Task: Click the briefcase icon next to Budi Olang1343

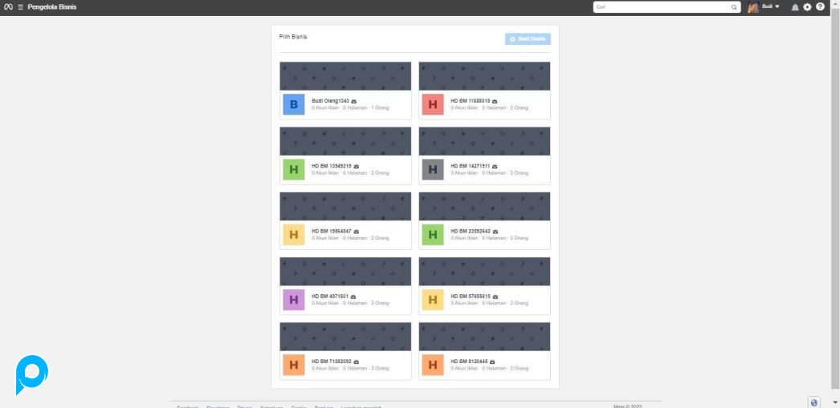Action: point(354,101)
